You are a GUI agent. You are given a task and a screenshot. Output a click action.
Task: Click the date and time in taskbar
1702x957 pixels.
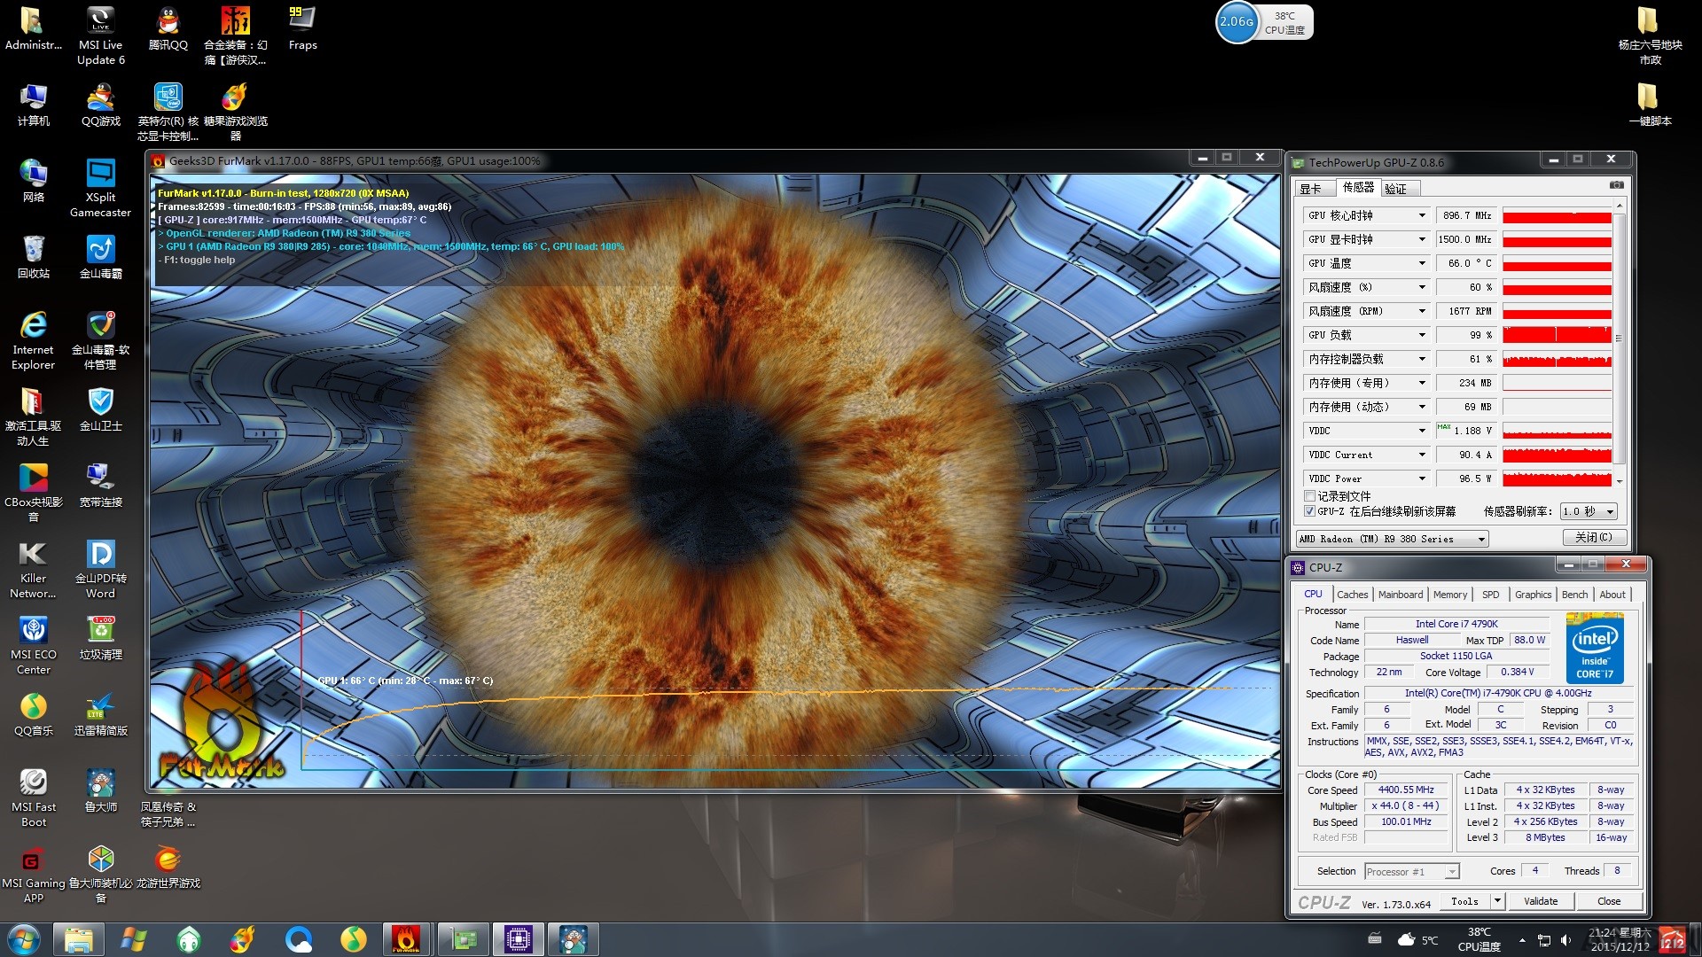(1620, 939)
